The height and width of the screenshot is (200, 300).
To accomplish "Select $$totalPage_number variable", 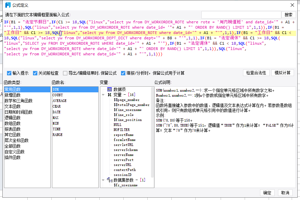I will (x=131, y=105).
